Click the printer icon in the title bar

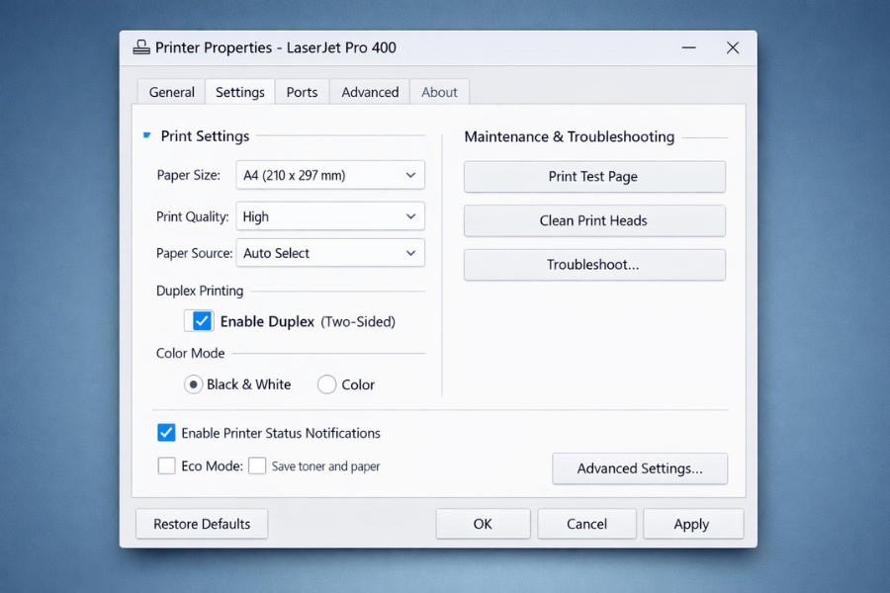[141, 47]
